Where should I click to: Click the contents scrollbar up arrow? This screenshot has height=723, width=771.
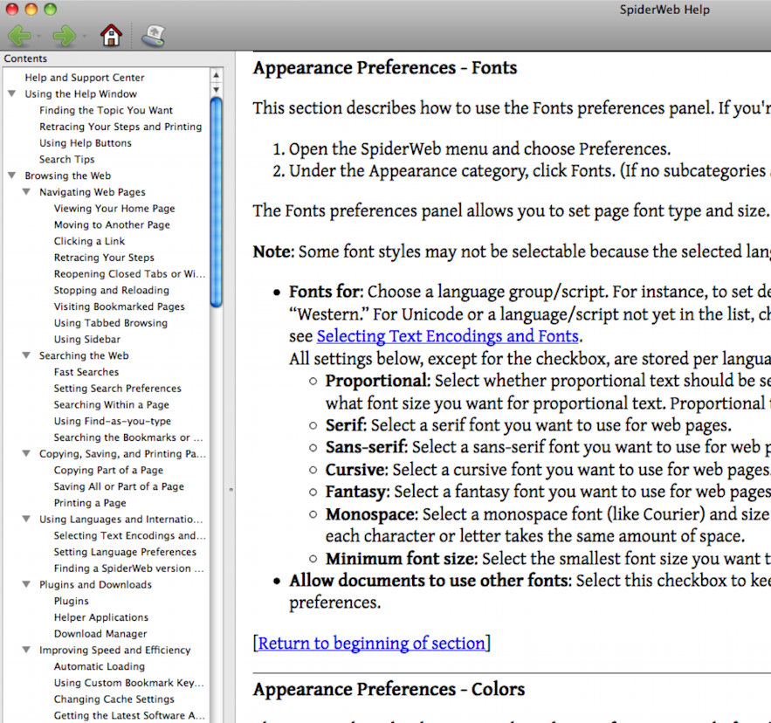pos(216,76)
